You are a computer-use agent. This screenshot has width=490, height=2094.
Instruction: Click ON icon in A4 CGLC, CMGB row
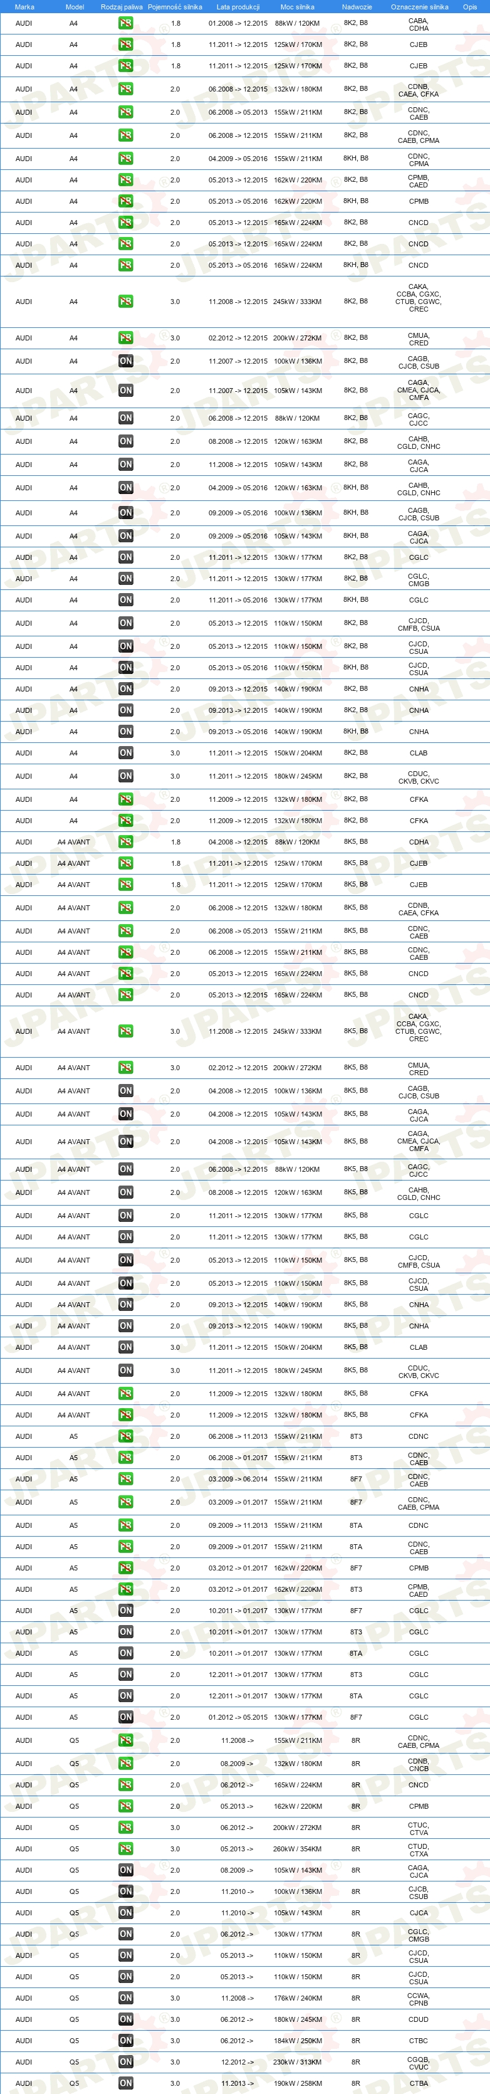click(125, 579)
